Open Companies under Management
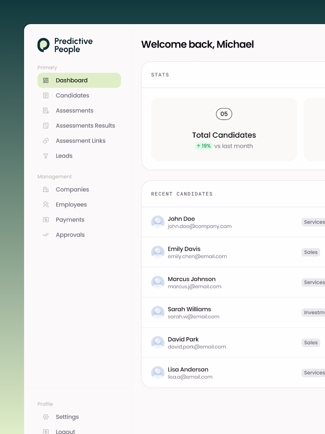 pyautogui.click(x=79, y=190)
